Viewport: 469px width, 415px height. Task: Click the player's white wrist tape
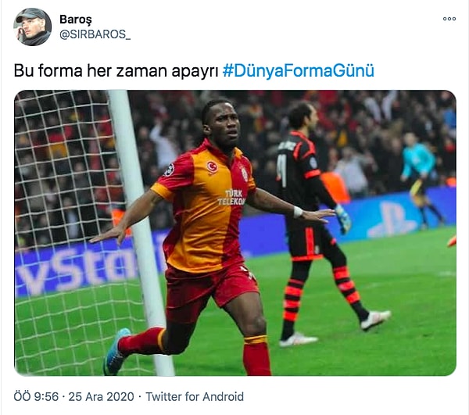(298, 212)
